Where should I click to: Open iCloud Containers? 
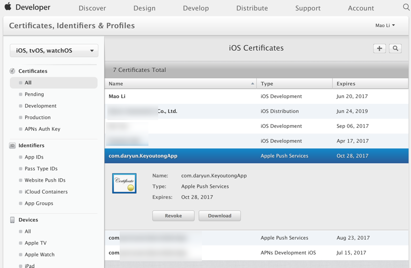[46, 192]
